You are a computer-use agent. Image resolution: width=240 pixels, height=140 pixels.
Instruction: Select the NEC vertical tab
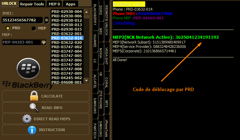101,31
